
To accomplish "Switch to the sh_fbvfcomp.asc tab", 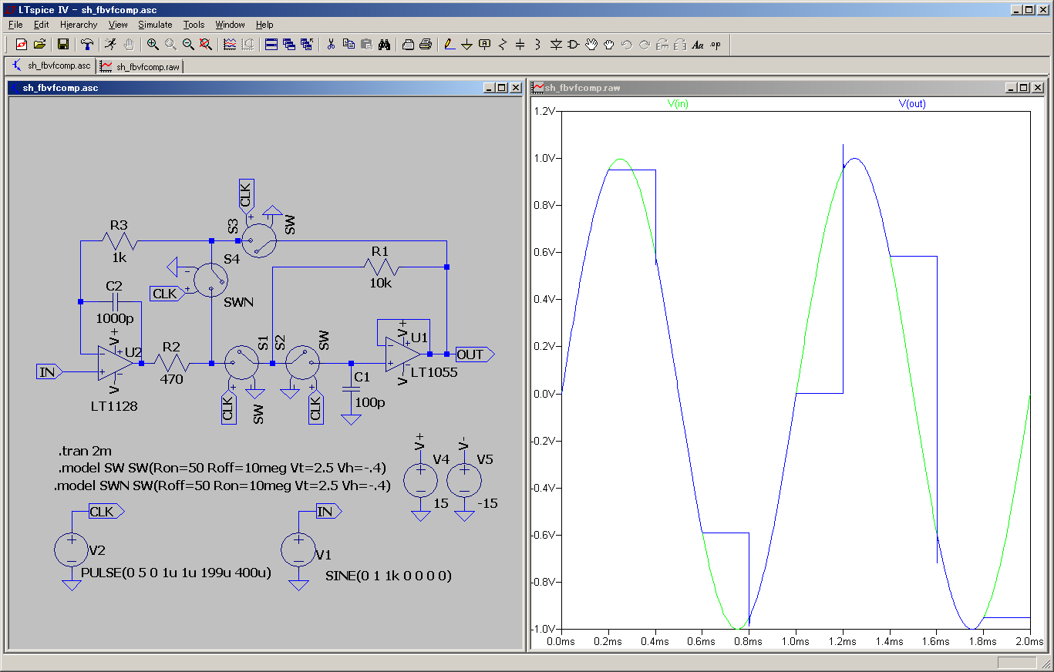I will [x=52, y=66].
